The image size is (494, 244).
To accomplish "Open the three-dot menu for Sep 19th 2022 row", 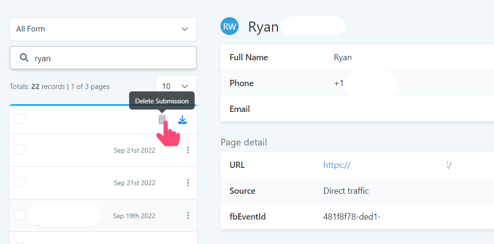I will click(x=188, y=216).
